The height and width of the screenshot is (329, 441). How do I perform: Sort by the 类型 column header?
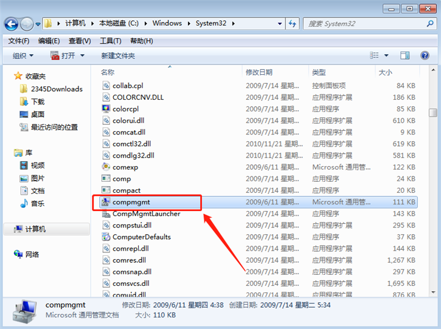319,72
